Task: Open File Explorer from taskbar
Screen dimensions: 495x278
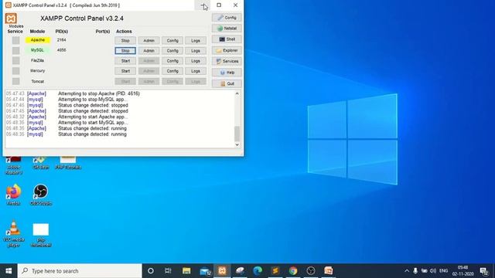Action: 186,271
